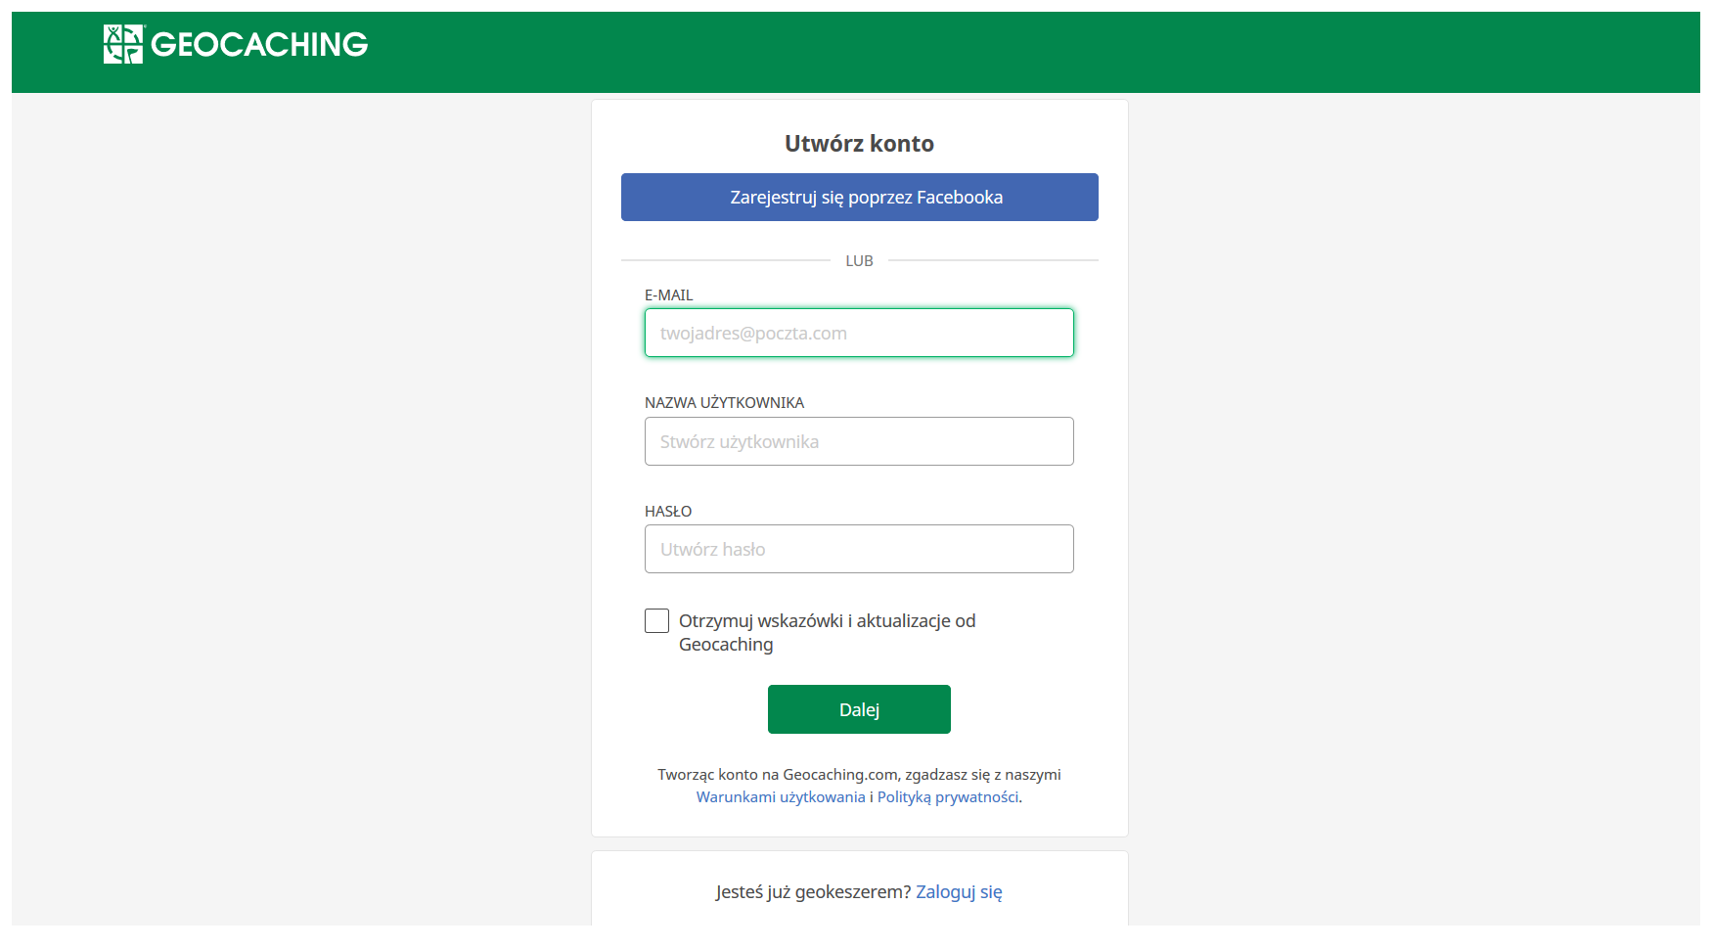Click the 'Otrzymuj wskazówki i aktualizacje' label text
This screenshot has height=949, width=1712.
827,622
